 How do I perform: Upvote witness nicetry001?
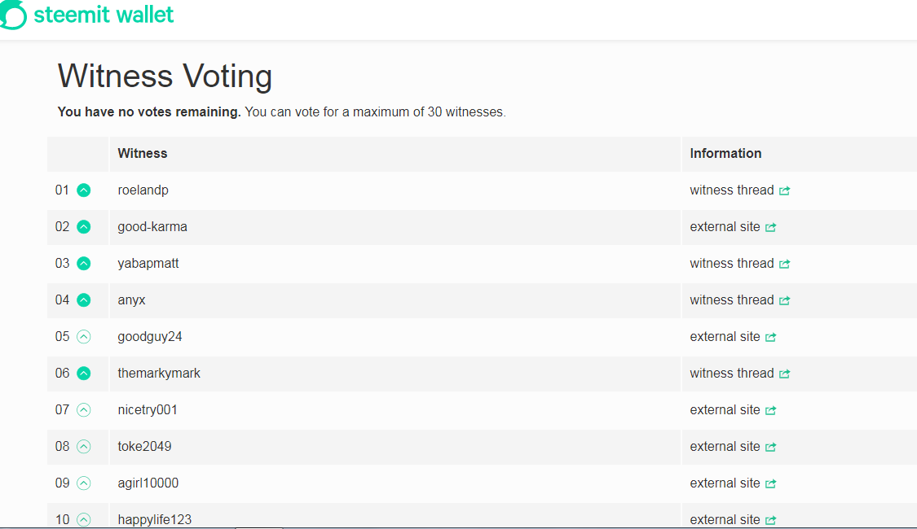click(x=83, y=410)
